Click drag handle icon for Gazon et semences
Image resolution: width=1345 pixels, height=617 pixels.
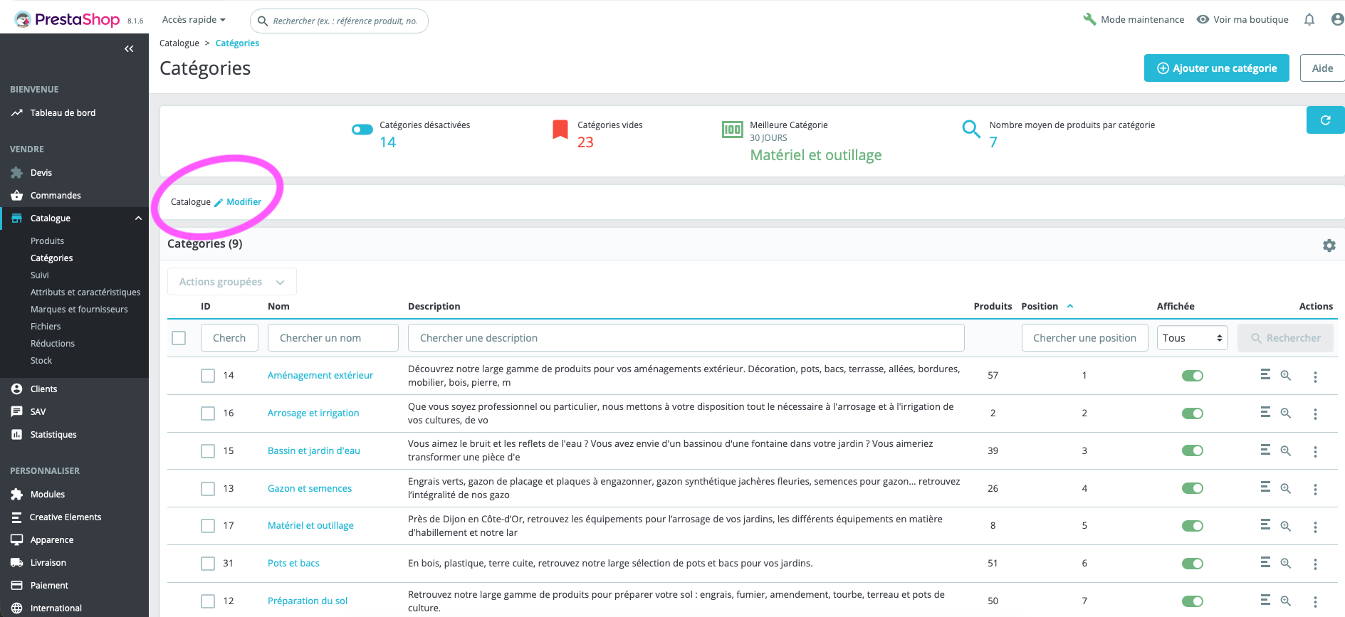pos(1265,487)
